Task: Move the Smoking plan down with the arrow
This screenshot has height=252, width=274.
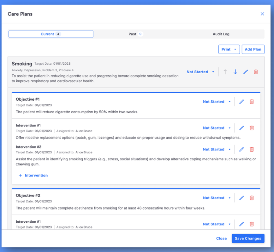Action: 235,72
